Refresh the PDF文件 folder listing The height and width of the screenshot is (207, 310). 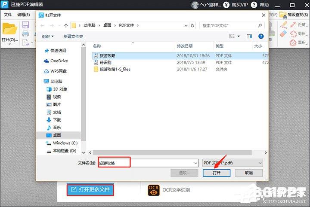coord(192,25)
